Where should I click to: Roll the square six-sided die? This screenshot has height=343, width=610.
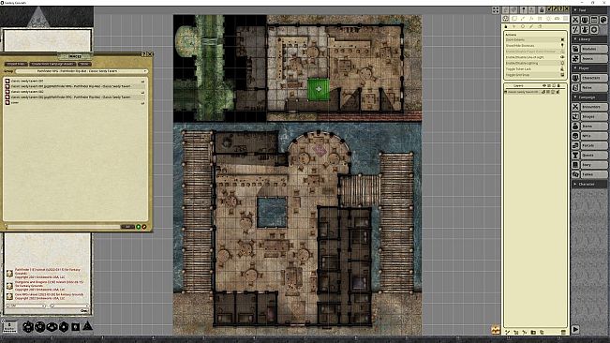pos(76,327)
